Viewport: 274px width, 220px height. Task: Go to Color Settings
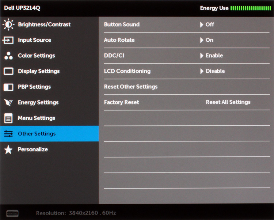49,56
